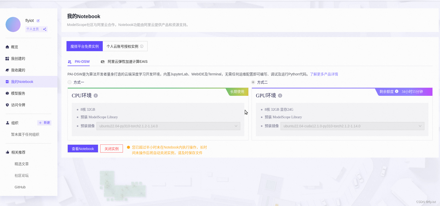Click the PAI-DSW tab icon

[x=70, y=62]
